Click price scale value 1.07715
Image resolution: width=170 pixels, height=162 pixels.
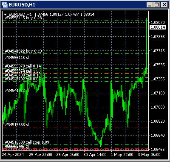click(158, 51)
